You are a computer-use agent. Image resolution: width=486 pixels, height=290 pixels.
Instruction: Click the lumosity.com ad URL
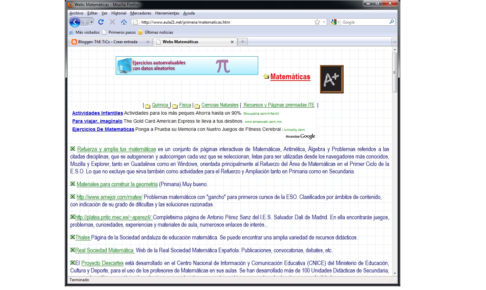pos(293,130)
